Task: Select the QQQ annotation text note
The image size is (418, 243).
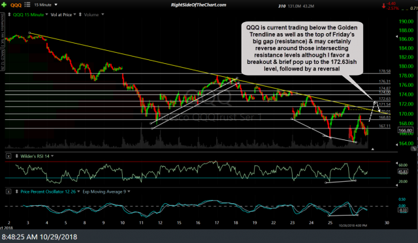Action: point(302,48)
